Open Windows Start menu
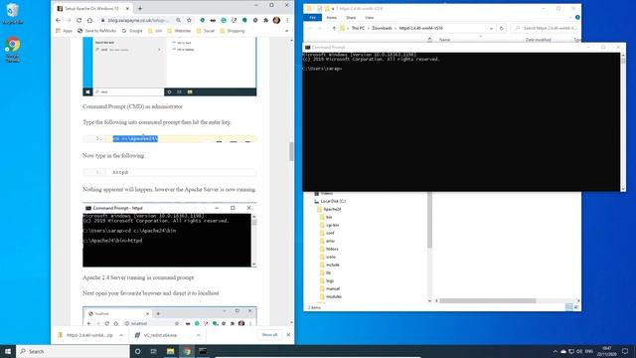Viewport: 636px width, 358px height. (8, 351)
